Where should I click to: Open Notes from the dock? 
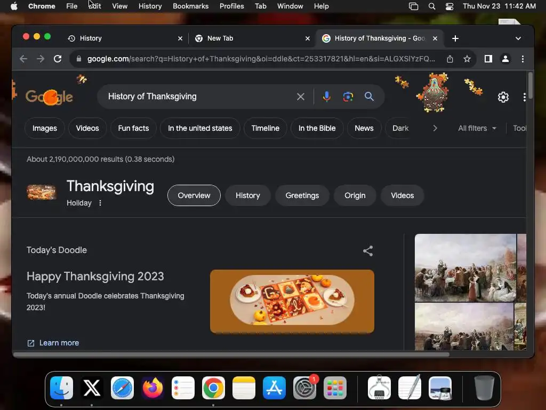pyautogui.click(x=244, y=388)
